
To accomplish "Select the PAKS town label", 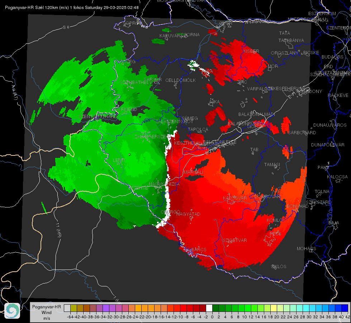I will [323, 167].
